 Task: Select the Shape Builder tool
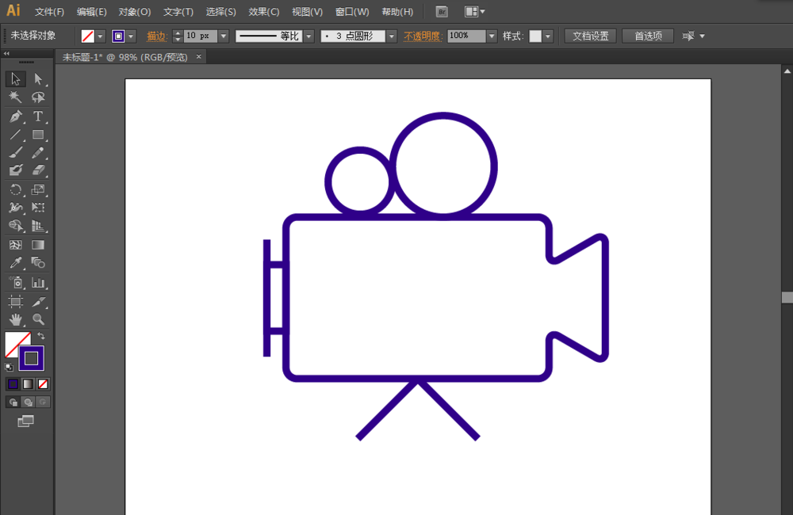pyautogui.click(x=15, y=225)
